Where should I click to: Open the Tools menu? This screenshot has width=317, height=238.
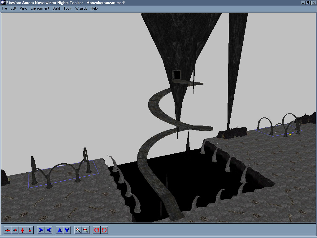click(67, 8)
